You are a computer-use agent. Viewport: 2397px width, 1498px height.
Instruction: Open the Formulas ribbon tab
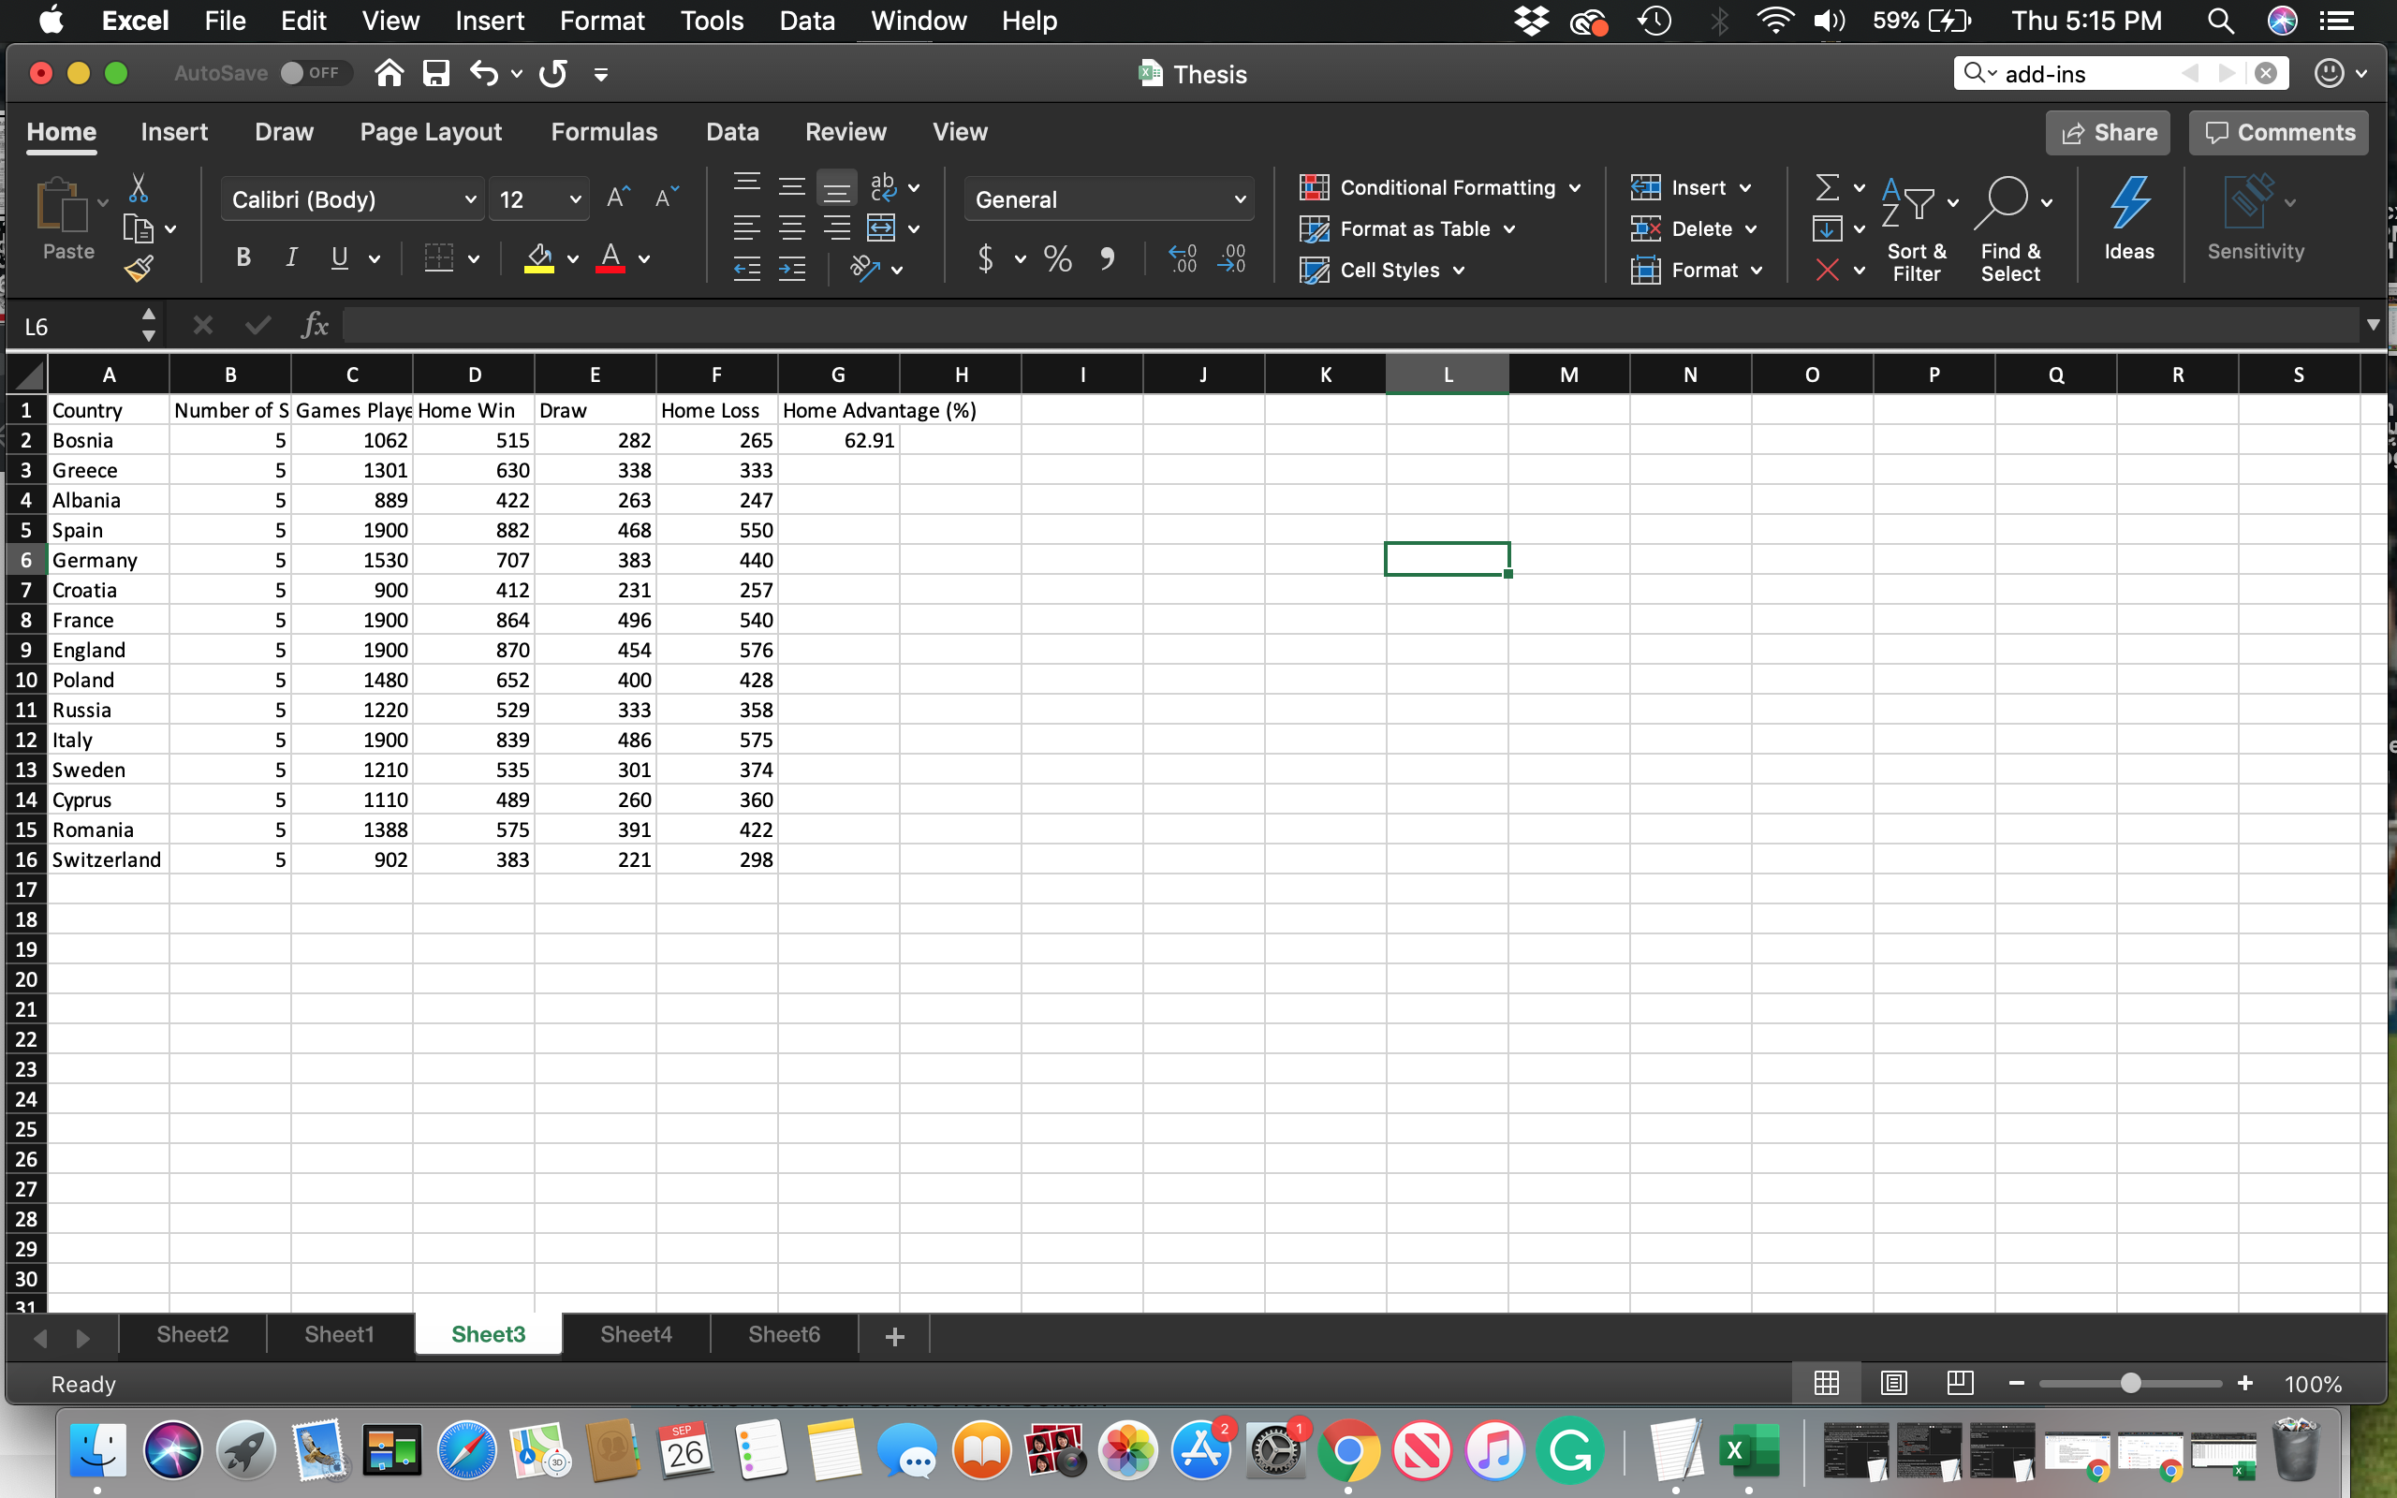click(603, 132)
